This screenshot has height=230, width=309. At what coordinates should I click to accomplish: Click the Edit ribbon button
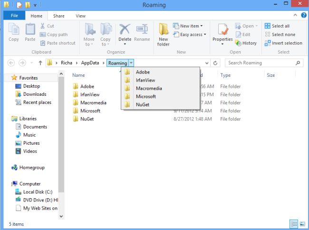[x=243, y=35]
